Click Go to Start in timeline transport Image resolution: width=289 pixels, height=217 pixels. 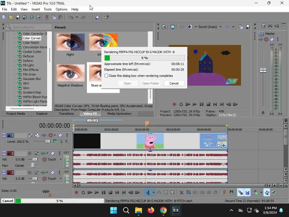point(117,193)
